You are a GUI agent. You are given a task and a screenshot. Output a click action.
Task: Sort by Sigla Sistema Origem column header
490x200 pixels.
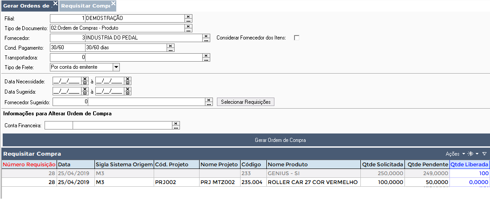click(124, 165)
